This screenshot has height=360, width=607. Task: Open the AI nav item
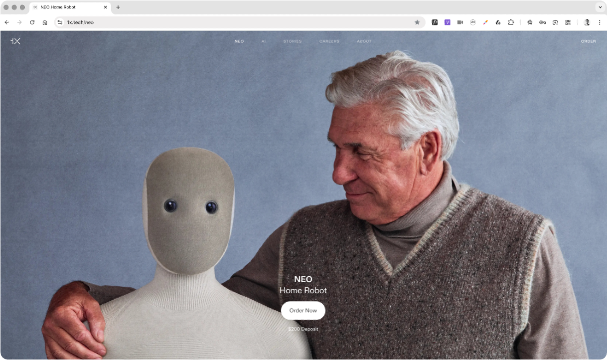[x=264, y=41]
